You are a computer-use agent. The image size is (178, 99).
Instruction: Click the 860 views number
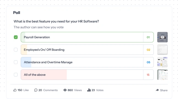coord(70,90)
